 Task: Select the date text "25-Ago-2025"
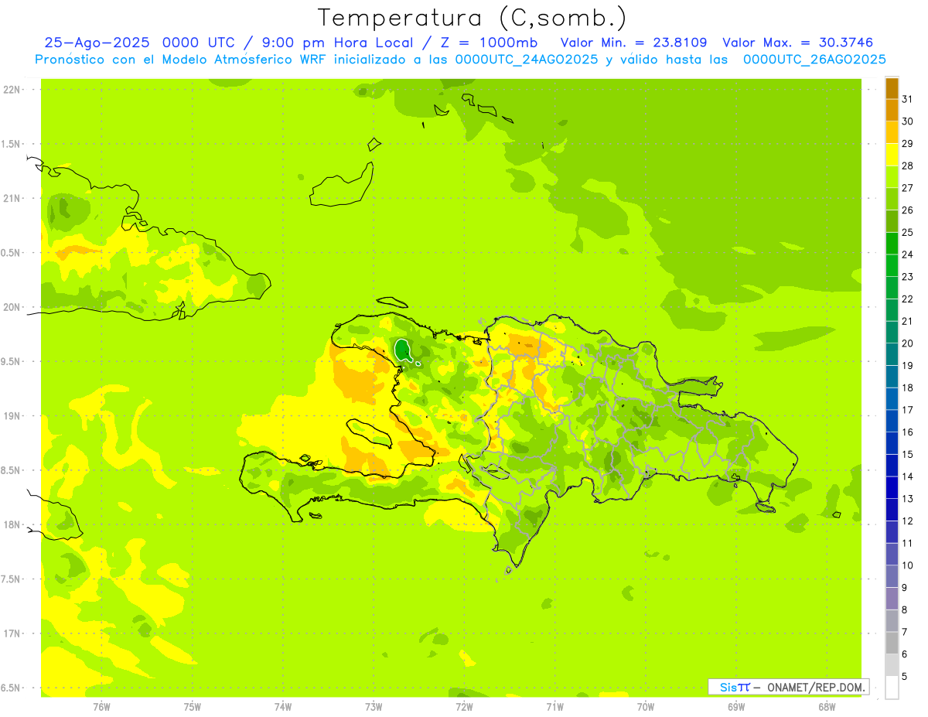coord(97,43)
